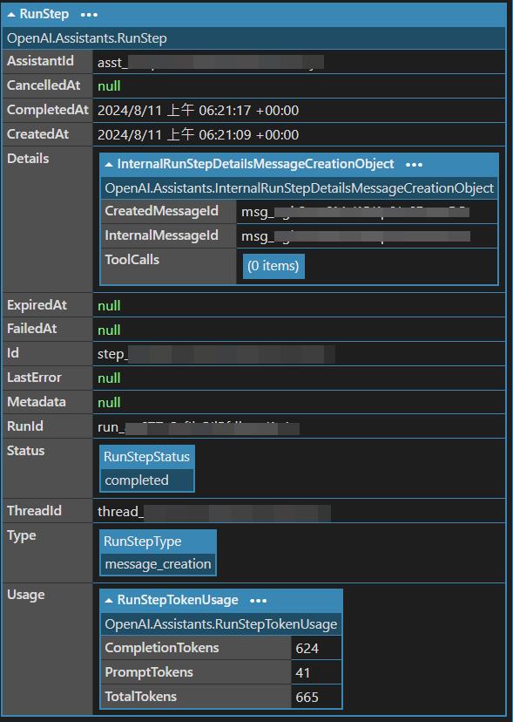The height and width of the screenshot is (722, 513).
Task: Select the CompletionTokens label
Action: coord(162,647)
